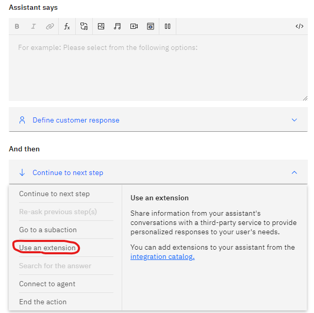
Task: Toggle italic formatting in editor toolbar
Action: click(34, 26)
